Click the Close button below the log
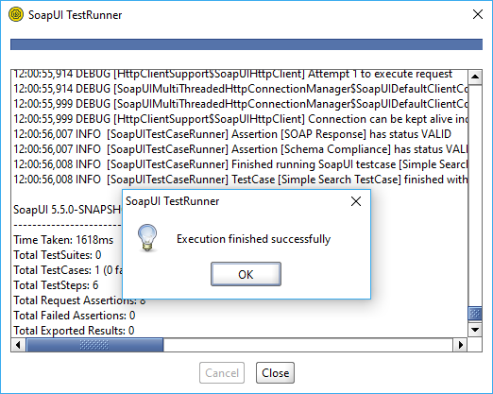Screen dimensions: 493x394 (275, 373)
